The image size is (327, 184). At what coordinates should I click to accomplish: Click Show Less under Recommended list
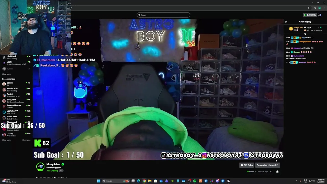tap(26, 140)
